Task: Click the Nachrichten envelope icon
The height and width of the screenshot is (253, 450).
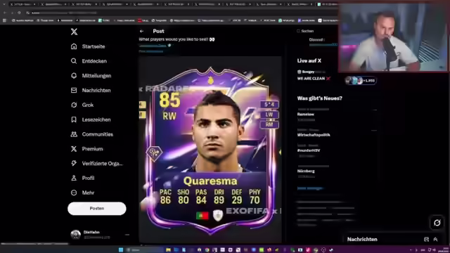Action: [x=74, y=91]
